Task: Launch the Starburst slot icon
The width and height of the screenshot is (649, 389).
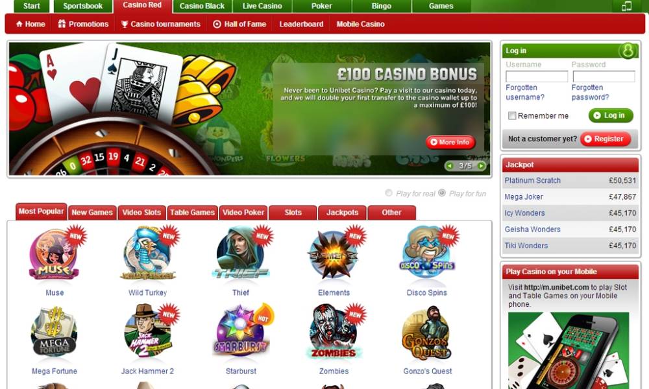Action: click(x=241, y=331)
